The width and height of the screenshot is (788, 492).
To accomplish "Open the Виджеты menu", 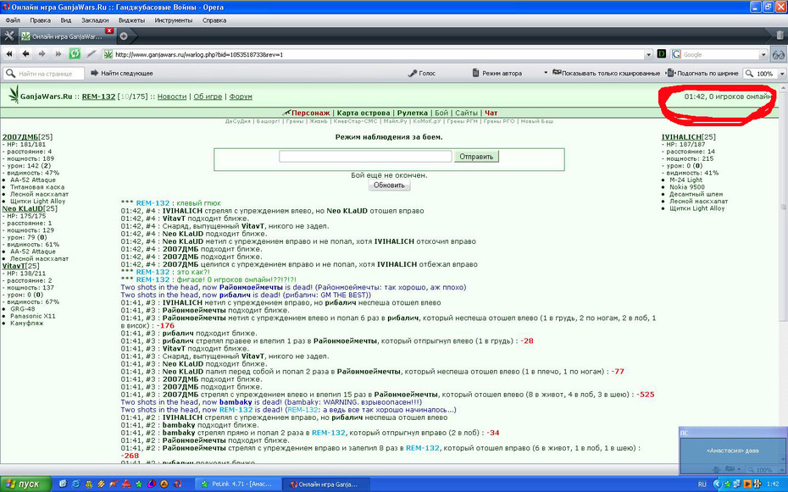I will point(131,20).
